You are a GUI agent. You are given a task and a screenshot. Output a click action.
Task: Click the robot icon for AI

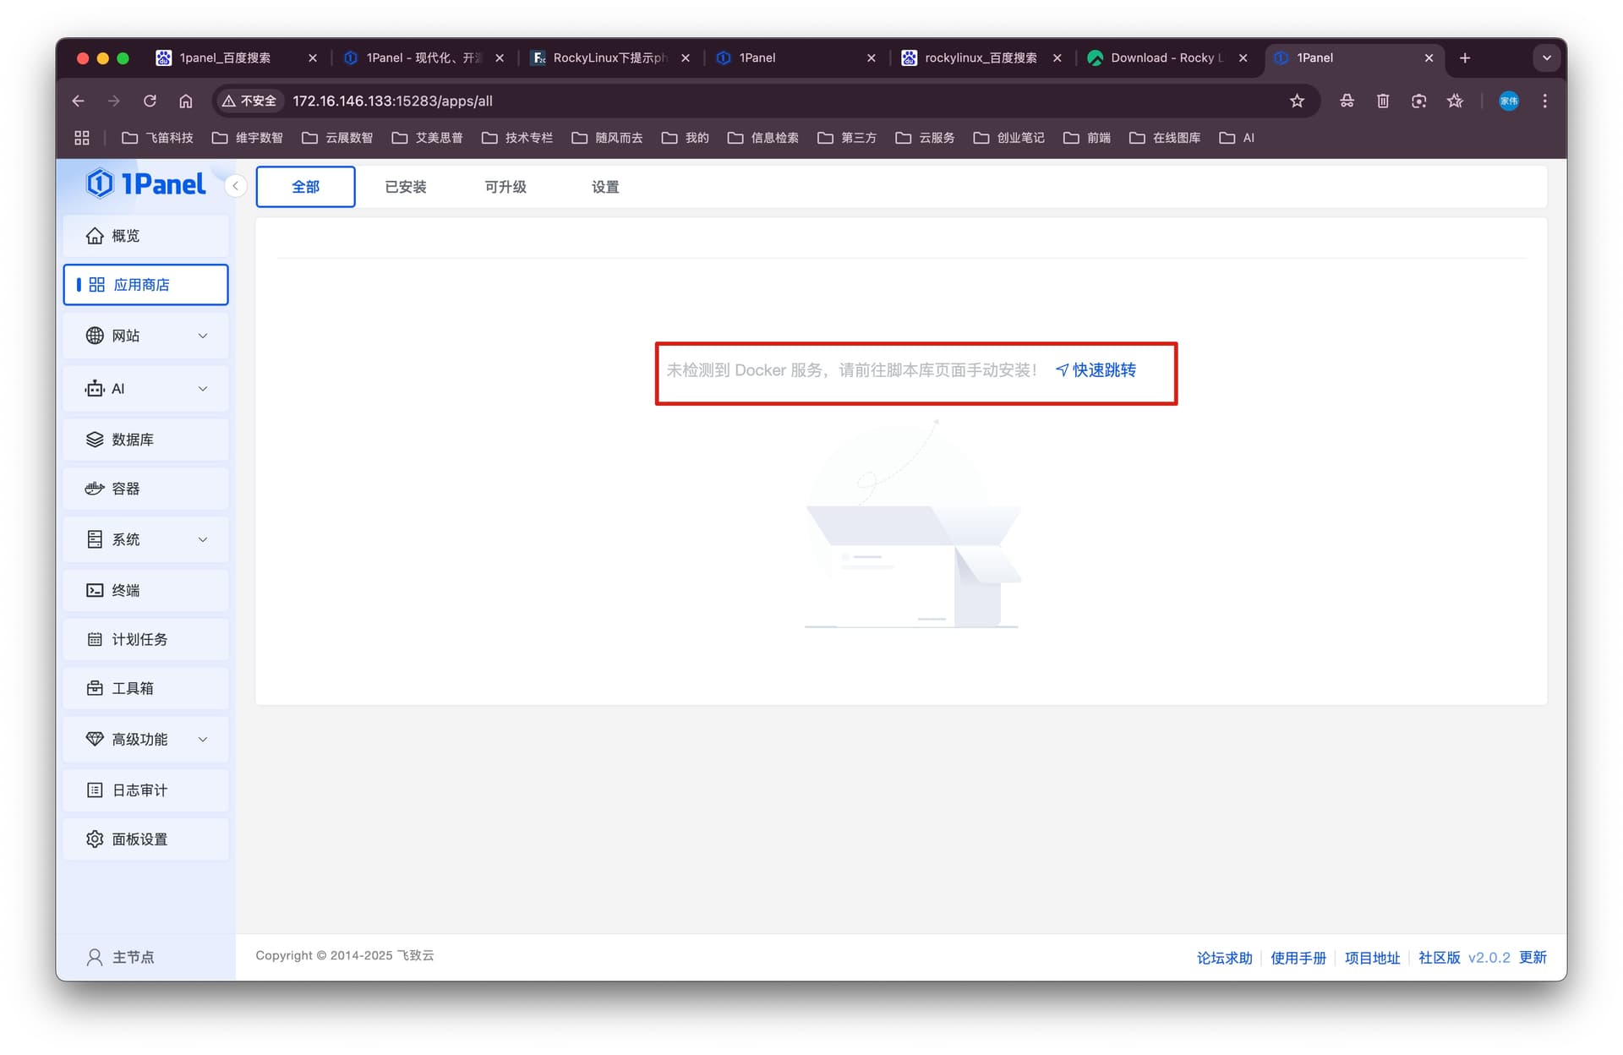point(95,389)
